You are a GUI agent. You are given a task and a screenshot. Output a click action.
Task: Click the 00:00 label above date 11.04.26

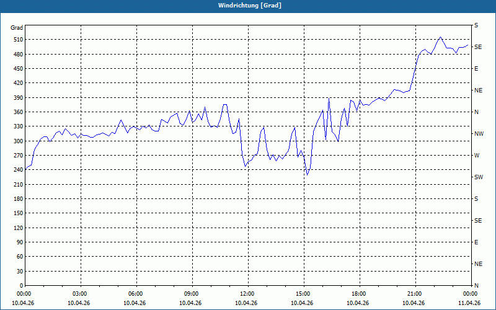pyautogui.click(x=470, y=294)
